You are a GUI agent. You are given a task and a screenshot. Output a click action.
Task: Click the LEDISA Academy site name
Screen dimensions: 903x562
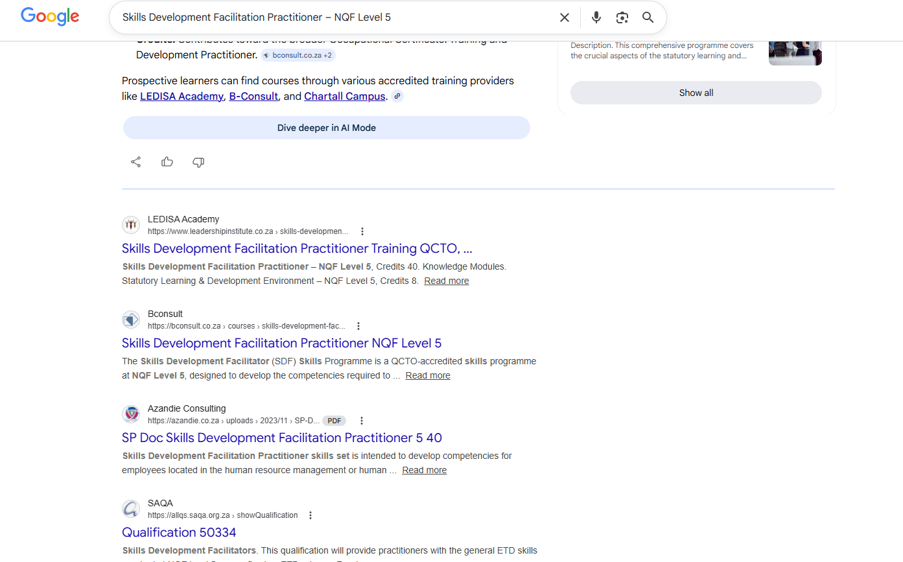click(x=183, y=219)
